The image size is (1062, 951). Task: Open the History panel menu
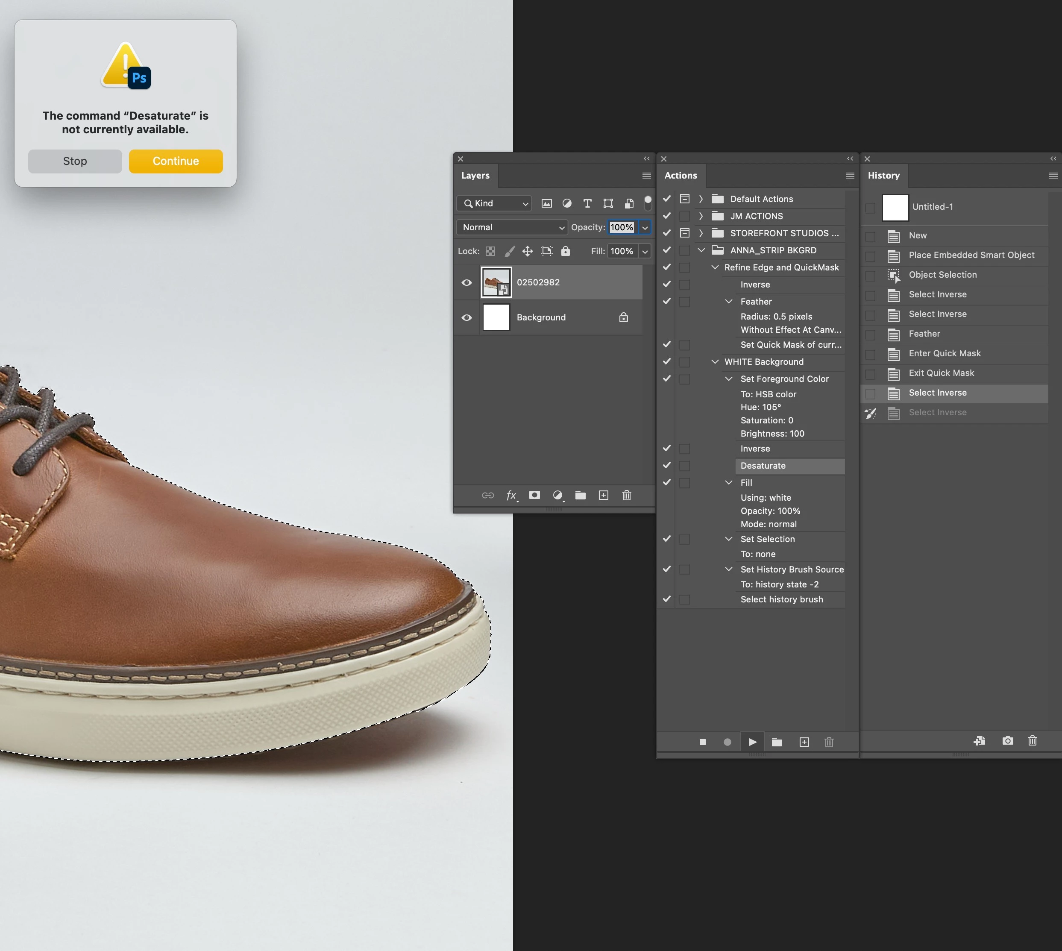tap(1053, 176)
